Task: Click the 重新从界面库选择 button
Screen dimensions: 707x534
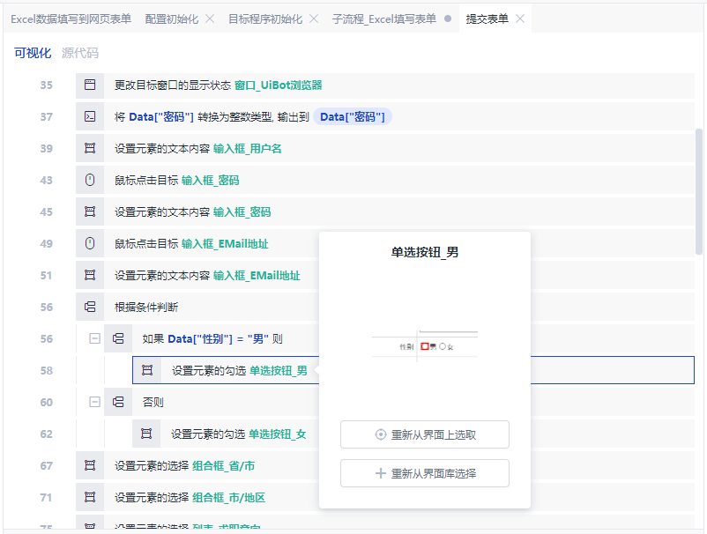Action: [x=425, y=473]
